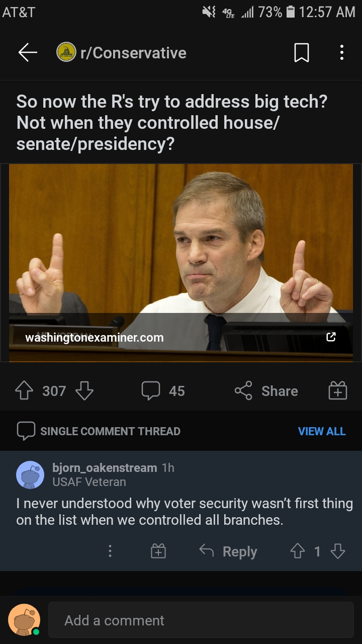Upvote the comment
This screenshot has height=644, width=362.
click(297, 551)
